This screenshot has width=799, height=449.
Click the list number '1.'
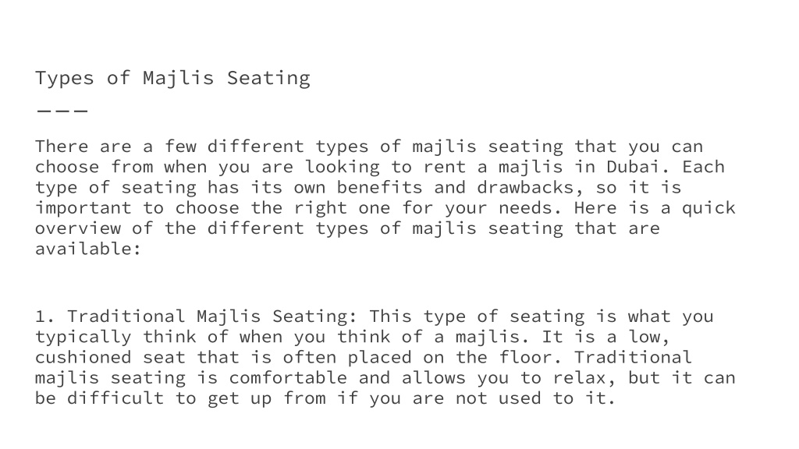pyautogui.click(x=44, y=316)
